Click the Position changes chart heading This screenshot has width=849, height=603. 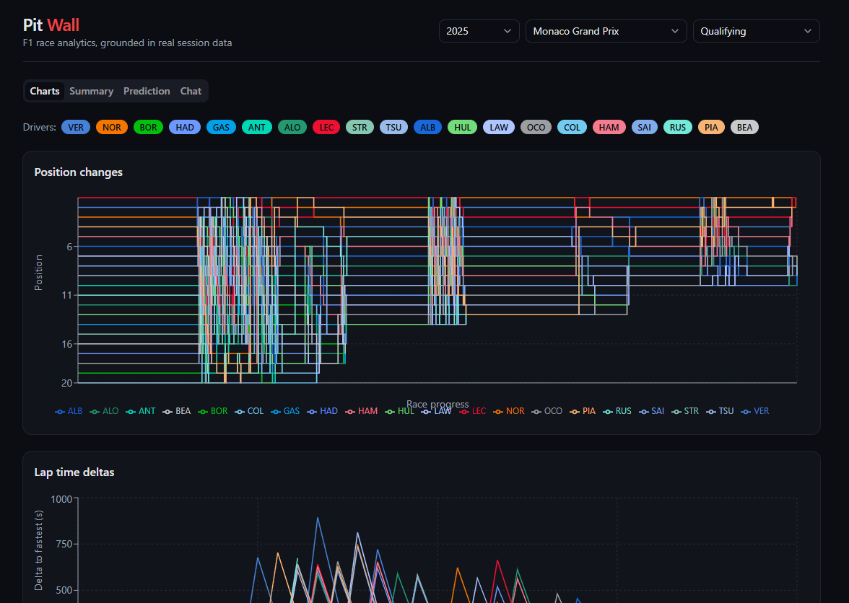(x=79, y=172)
